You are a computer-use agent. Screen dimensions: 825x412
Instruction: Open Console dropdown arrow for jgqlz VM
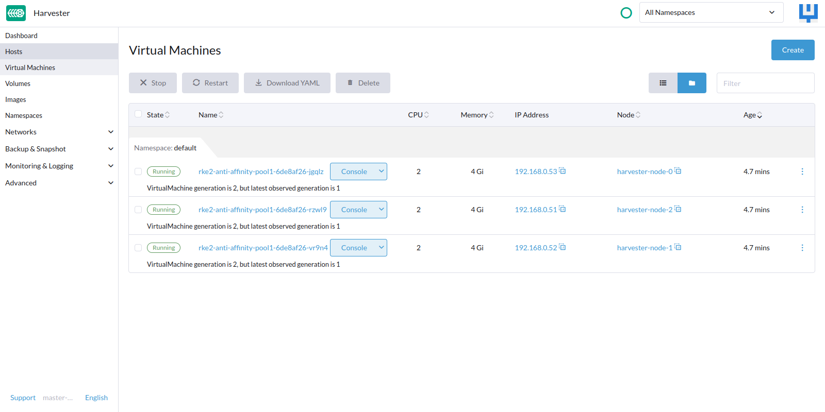tap(382, 171)
